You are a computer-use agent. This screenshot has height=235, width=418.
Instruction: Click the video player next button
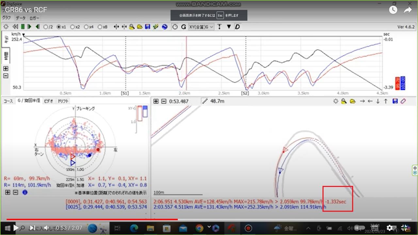coord(32,228)
